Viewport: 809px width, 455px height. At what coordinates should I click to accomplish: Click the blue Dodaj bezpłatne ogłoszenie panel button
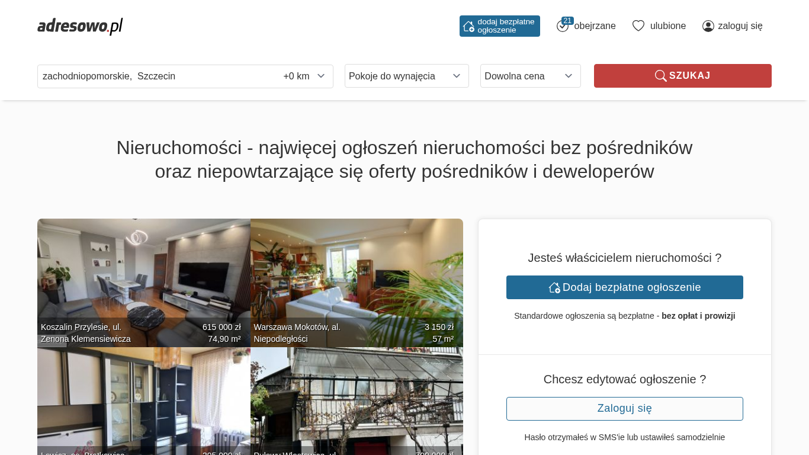pyautogui.click(x=625, y=287)
